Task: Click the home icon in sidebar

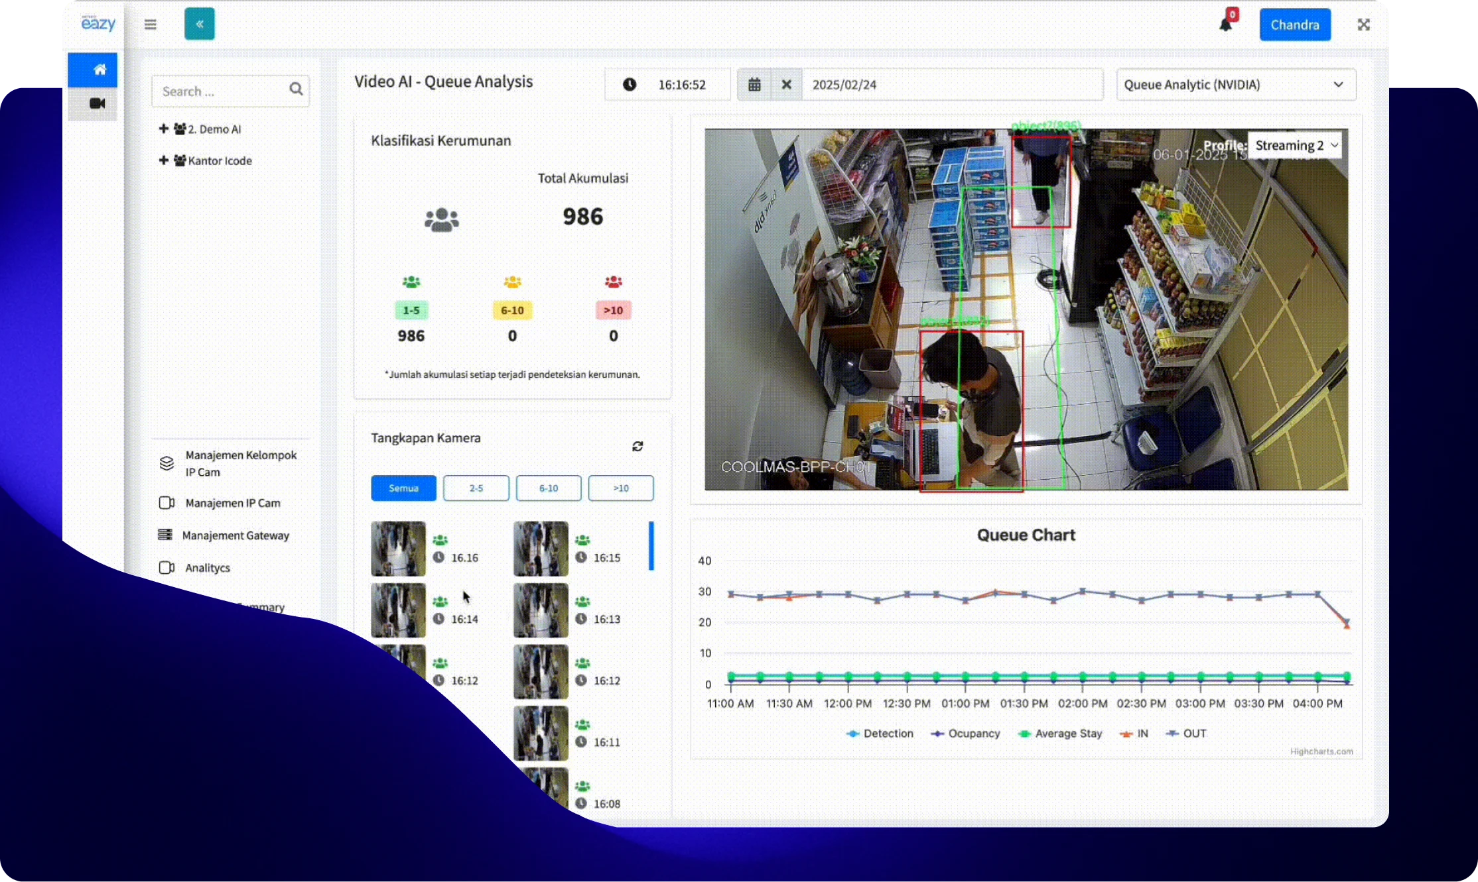Action: point(100,70)
